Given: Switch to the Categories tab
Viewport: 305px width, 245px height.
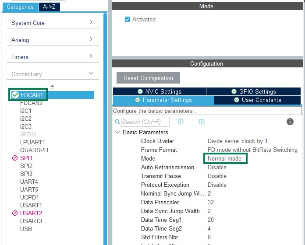Looking at the screenshot, I should (20, 7).
